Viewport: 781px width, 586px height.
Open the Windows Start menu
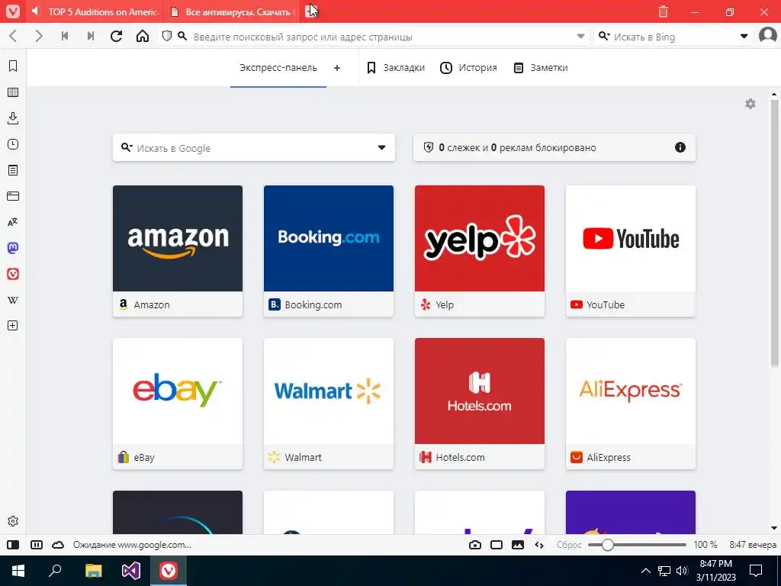[18, 571]
